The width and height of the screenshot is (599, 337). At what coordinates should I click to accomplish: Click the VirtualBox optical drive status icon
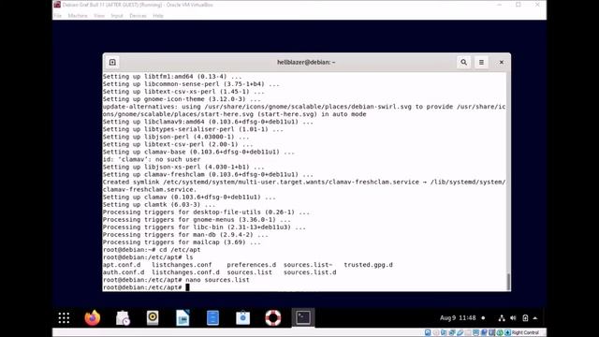(x=436, y=333)
